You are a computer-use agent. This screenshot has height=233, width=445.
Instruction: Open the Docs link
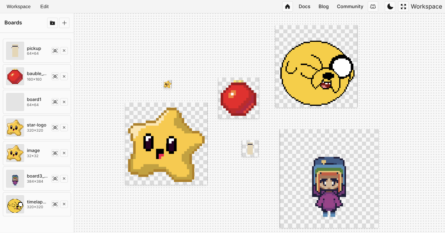pyautogui.click(x=304, y=6)
